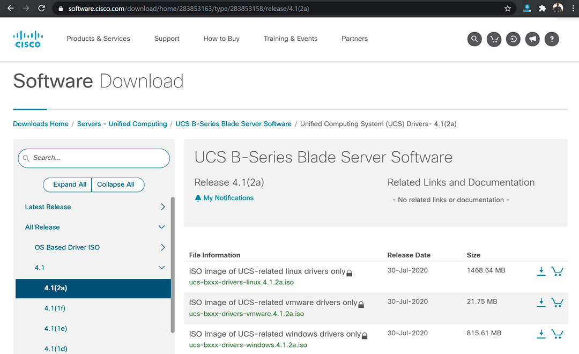The image size is (579, 354).
Task: Reload the page with the browser refresh icon
Action: coord(41,8)
